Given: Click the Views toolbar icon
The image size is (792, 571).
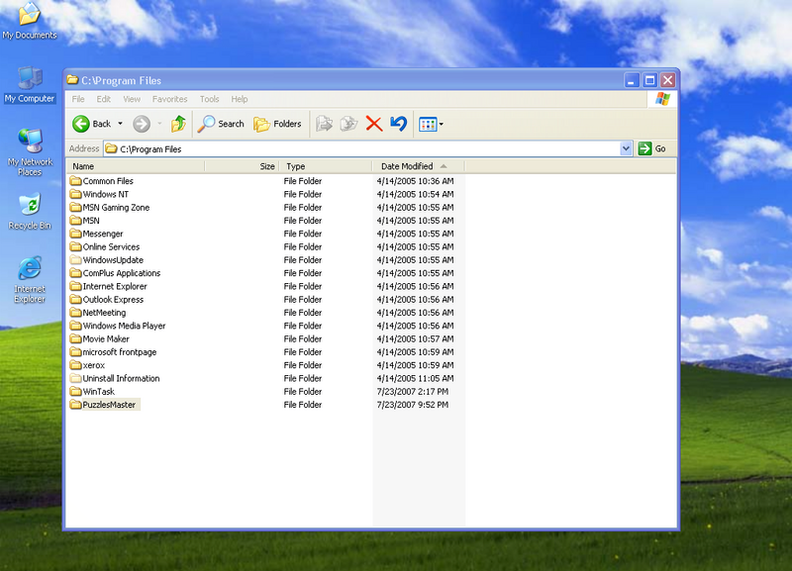Looking at the screenshot, I should tap(428, 125).
